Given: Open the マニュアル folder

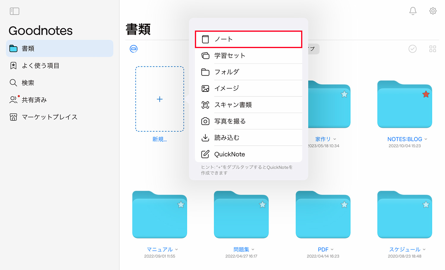Looking at the screenshot, I should [160, 215].
